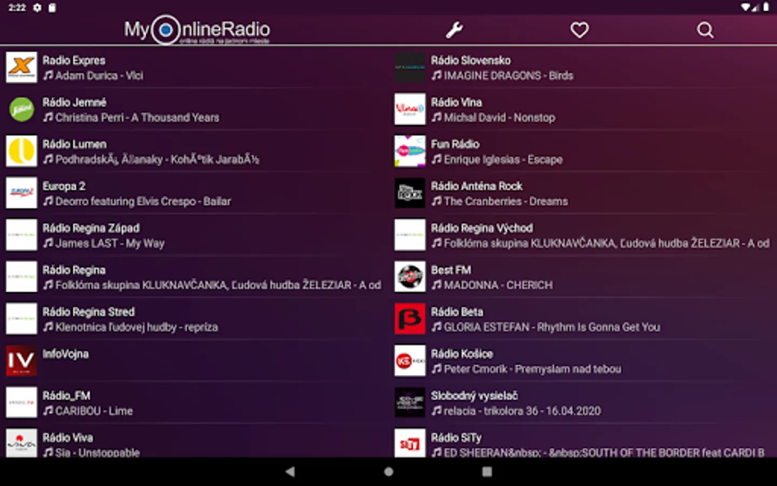Tap 'MADONNA - CHERICH' track text
This screenshot has width=777, height=486.
498,285
